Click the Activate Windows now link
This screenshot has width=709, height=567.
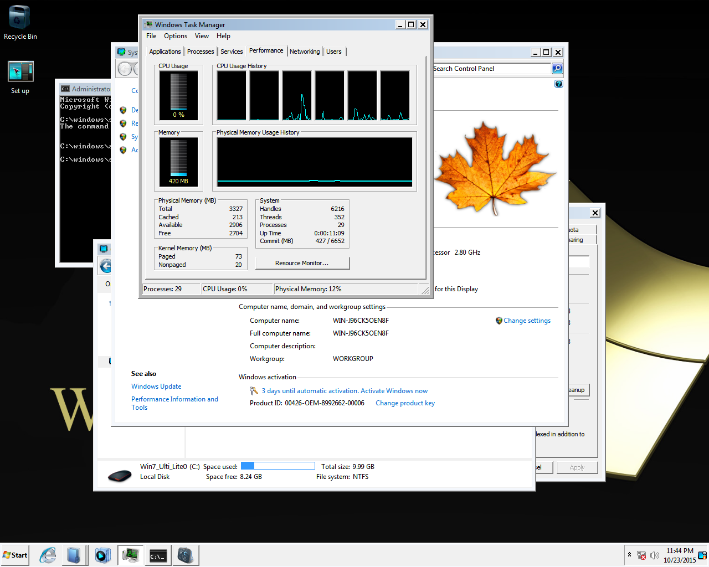(x=394, y=391)
